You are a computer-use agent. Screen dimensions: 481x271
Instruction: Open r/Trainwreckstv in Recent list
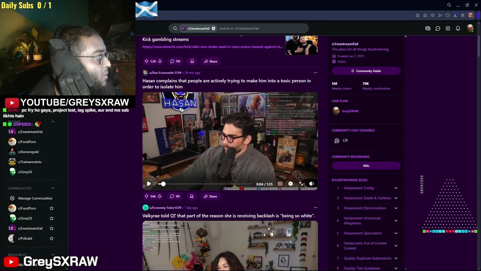25,162
